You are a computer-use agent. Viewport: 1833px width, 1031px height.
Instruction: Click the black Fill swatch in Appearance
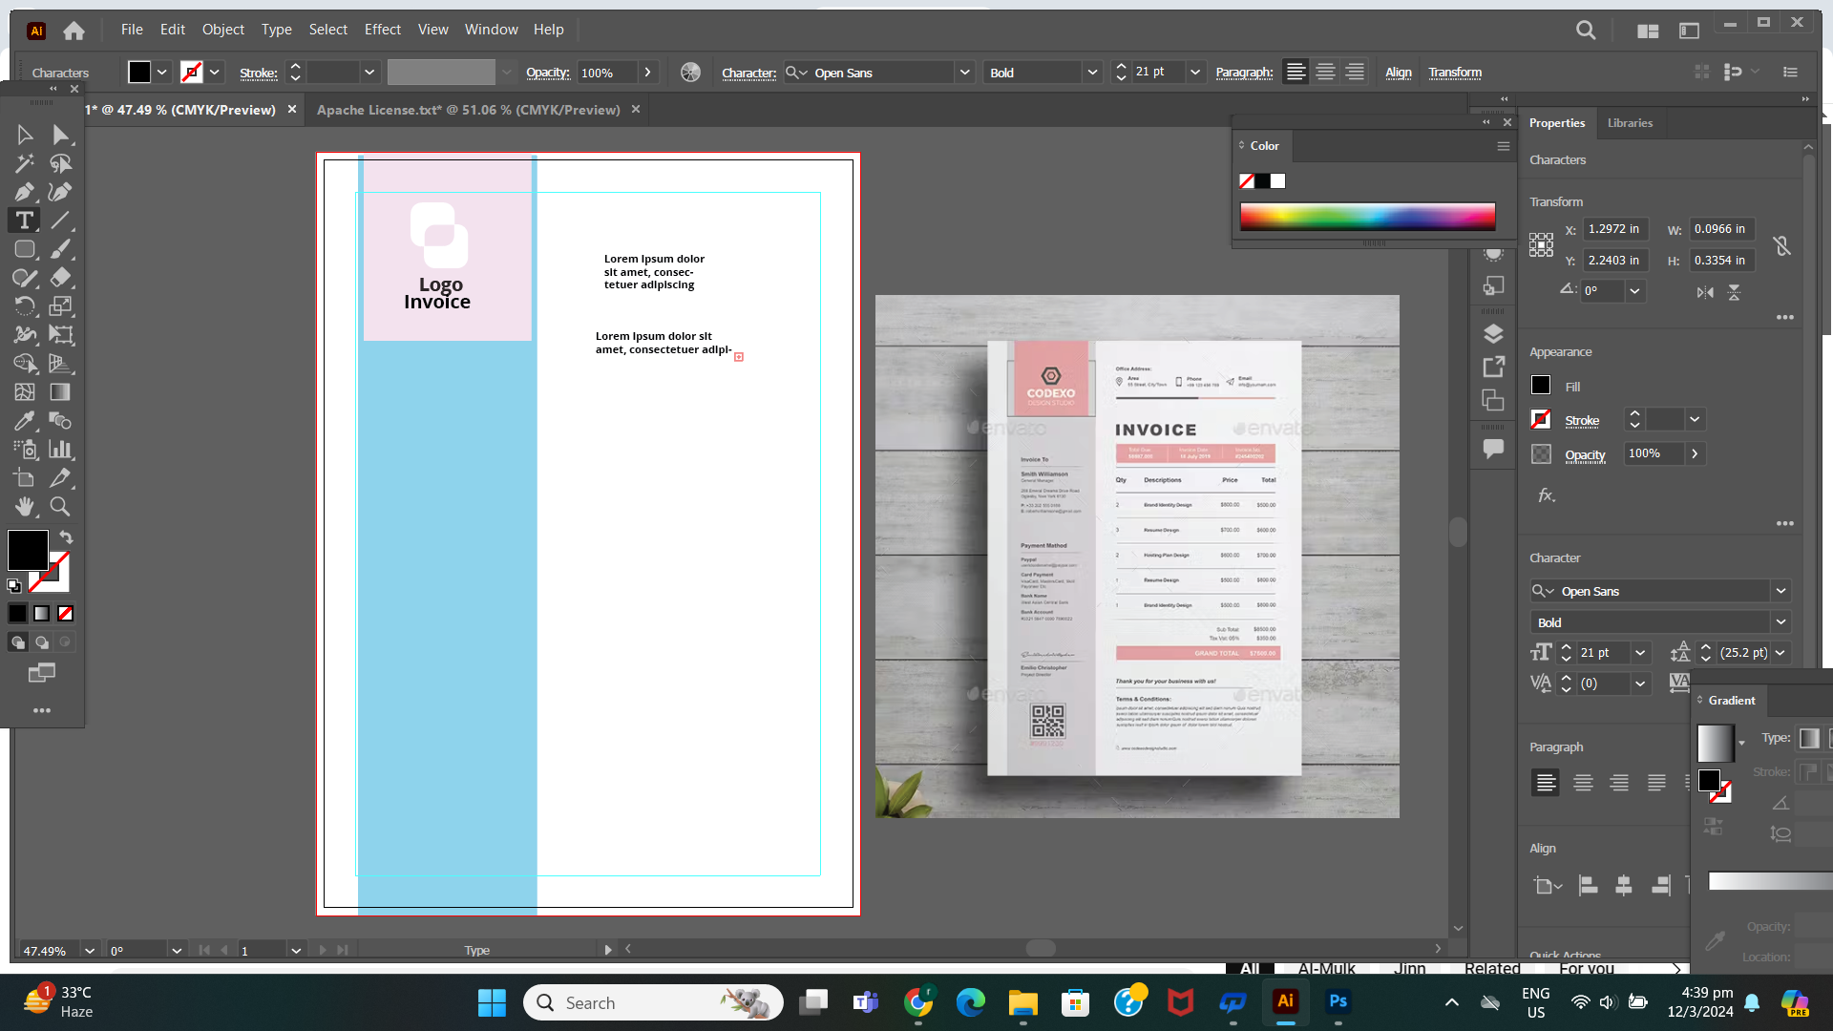(x=1541, y=385)
